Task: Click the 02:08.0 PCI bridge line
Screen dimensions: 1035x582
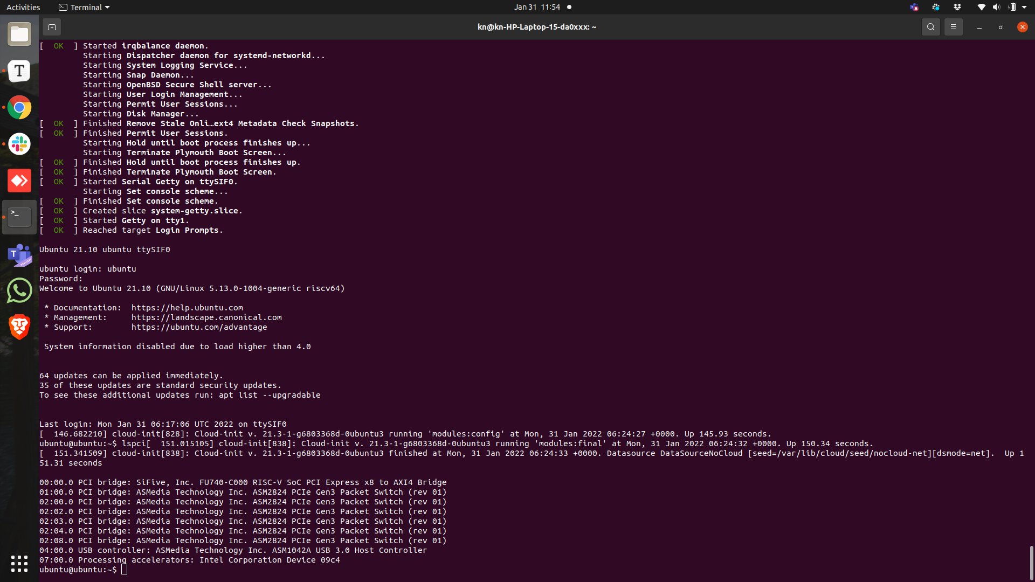Action: (x=243, y=541)
